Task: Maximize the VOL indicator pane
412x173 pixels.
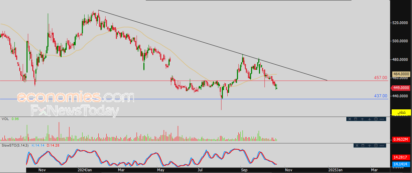Action: tap(356, 119)
